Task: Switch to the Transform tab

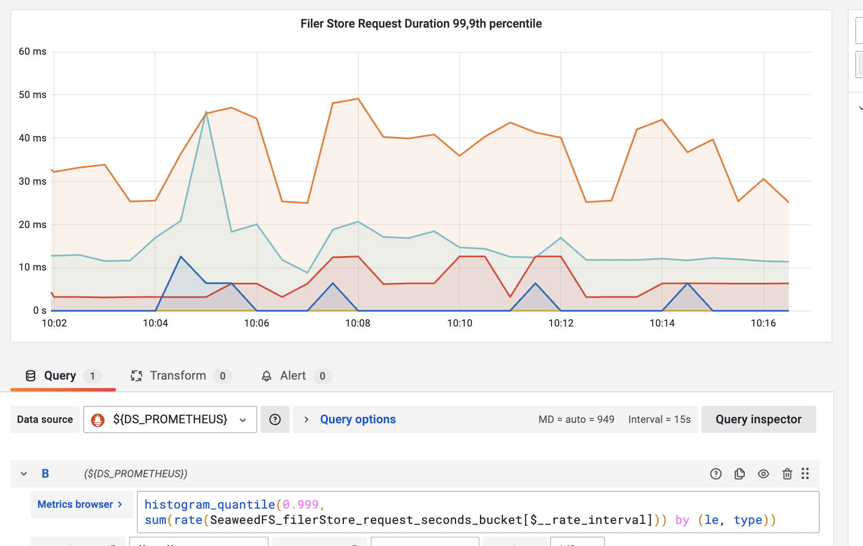Action: 178,376
